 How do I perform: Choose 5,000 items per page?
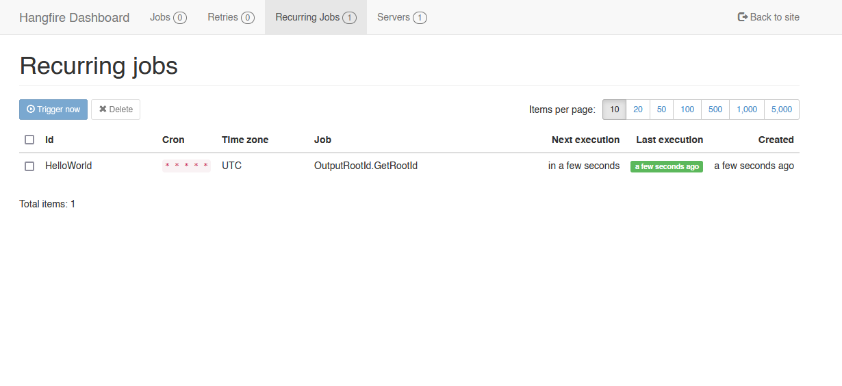782,110
